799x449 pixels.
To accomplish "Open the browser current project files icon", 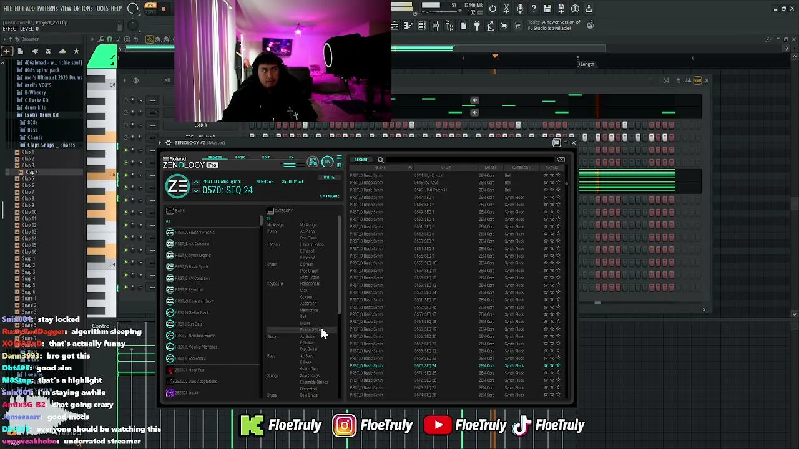I will (x=21, y=51).
